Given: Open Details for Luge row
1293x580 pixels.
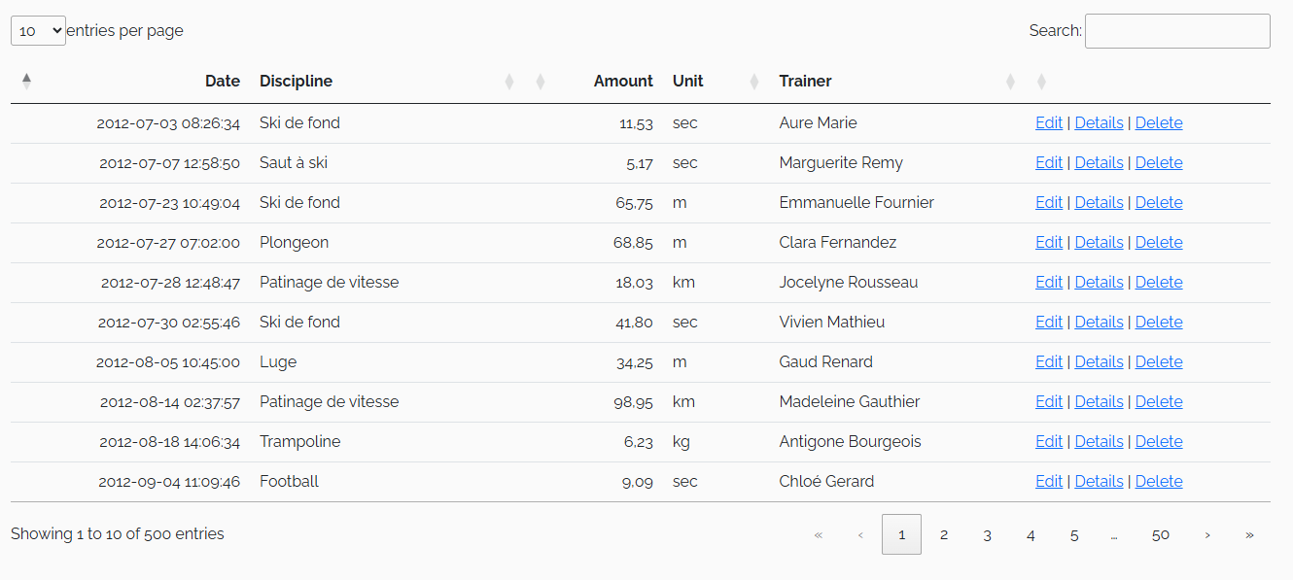Looking at the screenshot, I should coord(1099,362).
